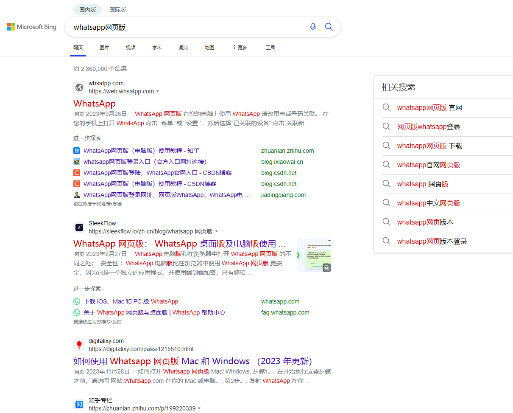The height and width of the screenshot is (413, 513).
Task: Click the 约 2,860,000 个结果 count
Action: pos(100,69)
